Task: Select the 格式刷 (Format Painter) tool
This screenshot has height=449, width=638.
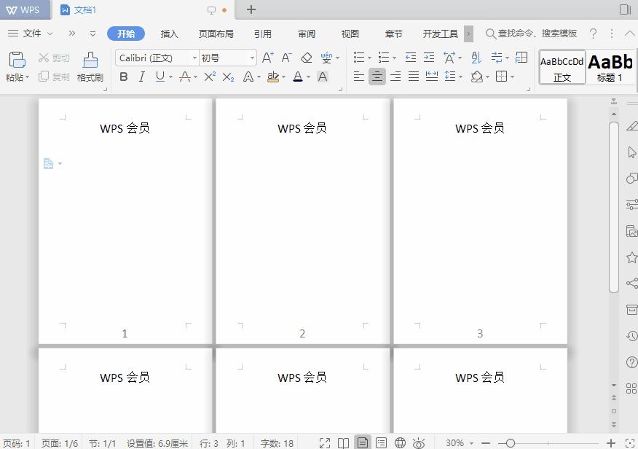Action: (90, 66)
